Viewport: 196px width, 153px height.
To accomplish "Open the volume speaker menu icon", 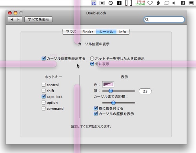I will click(x=174, y=3).
